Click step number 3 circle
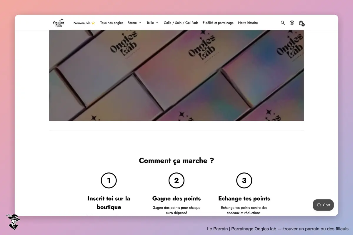 click(244, 180)
